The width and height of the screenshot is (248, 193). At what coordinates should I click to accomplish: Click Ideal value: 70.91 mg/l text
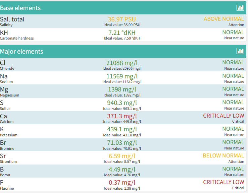122,149
